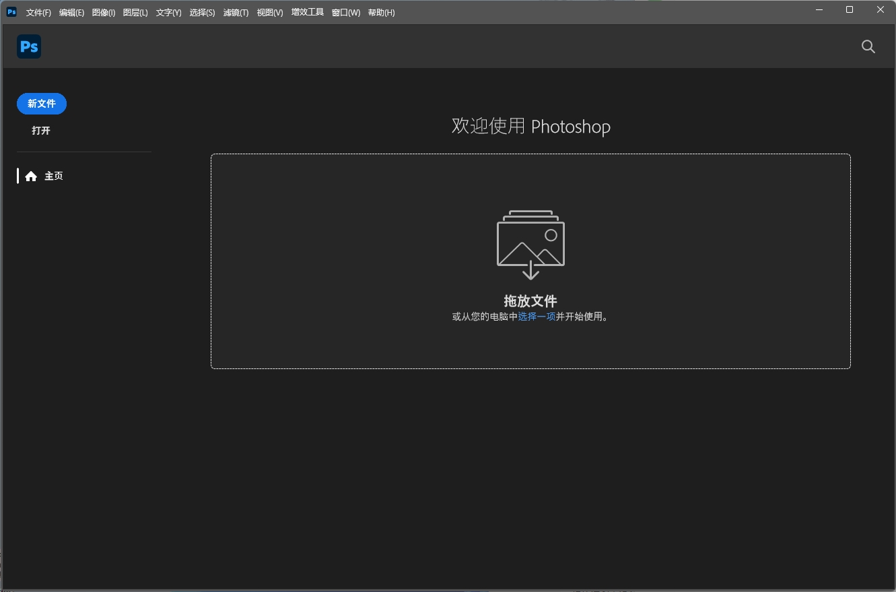This screenshot has height=592, width=896.
Task: Open the 编辑 (Edit) menu
Action: [x=71, y=12]
